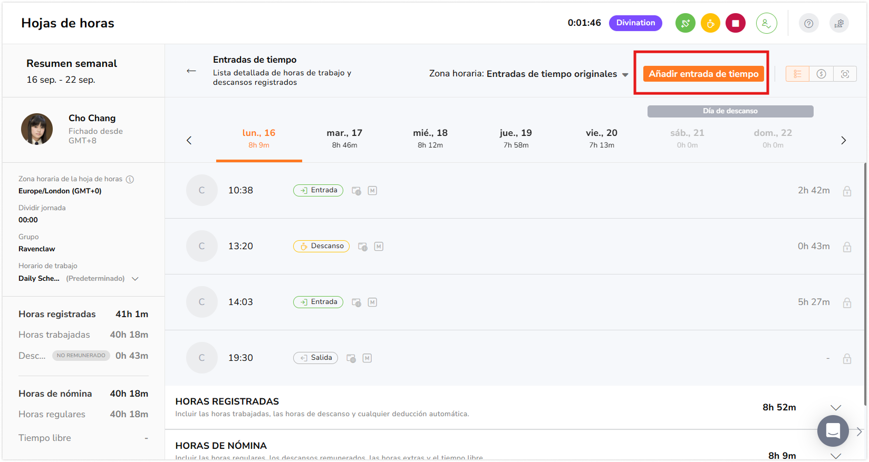Click the NO REMUNERADO badge

(x=81, y=356)
